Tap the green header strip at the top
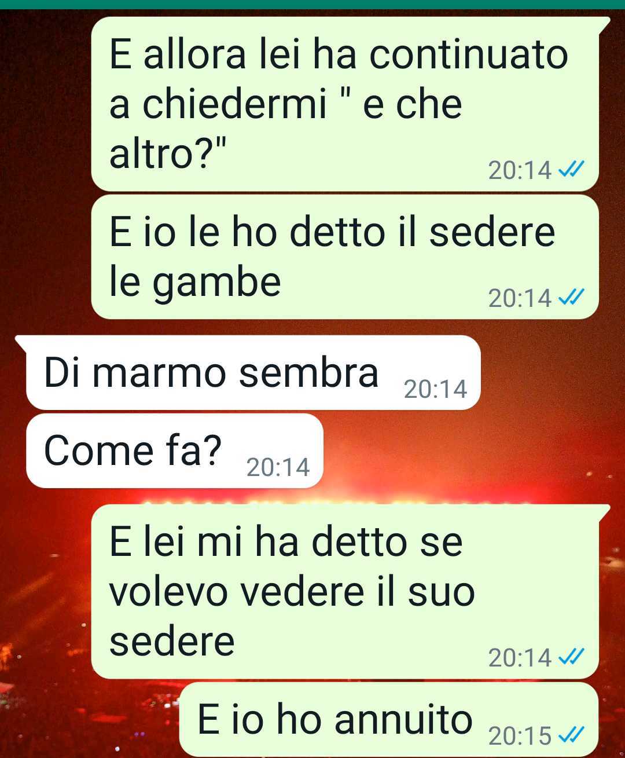The width and height of the screenshot is (625, 758). point(312,5)
